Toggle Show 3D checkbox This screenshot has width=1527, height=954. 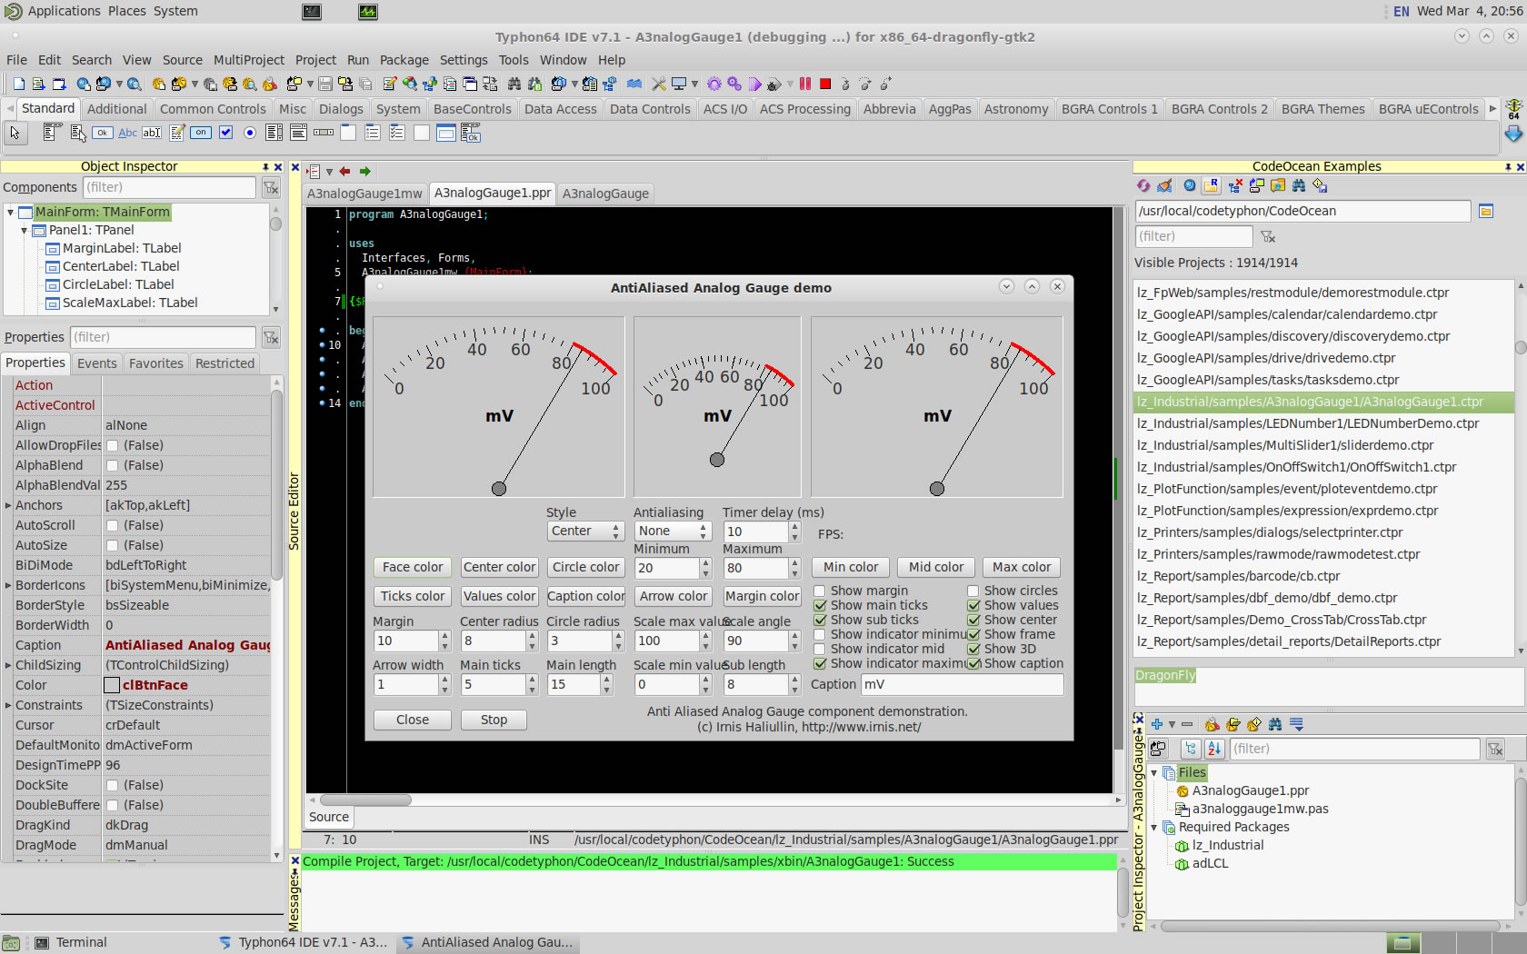coord(973,649)
